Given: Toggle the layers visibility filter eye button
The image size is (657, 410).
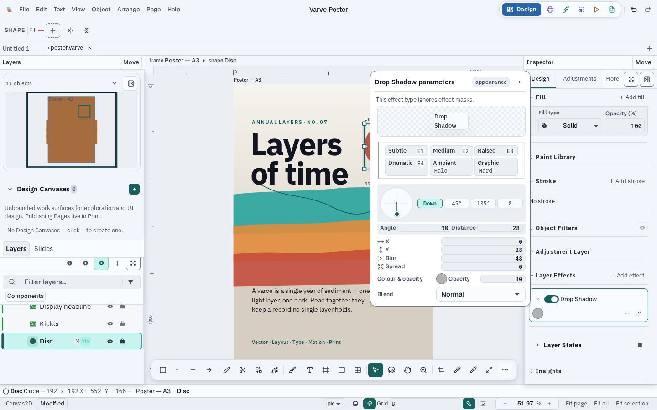Looking at the screenshot, I should click(x=101, y=263).
